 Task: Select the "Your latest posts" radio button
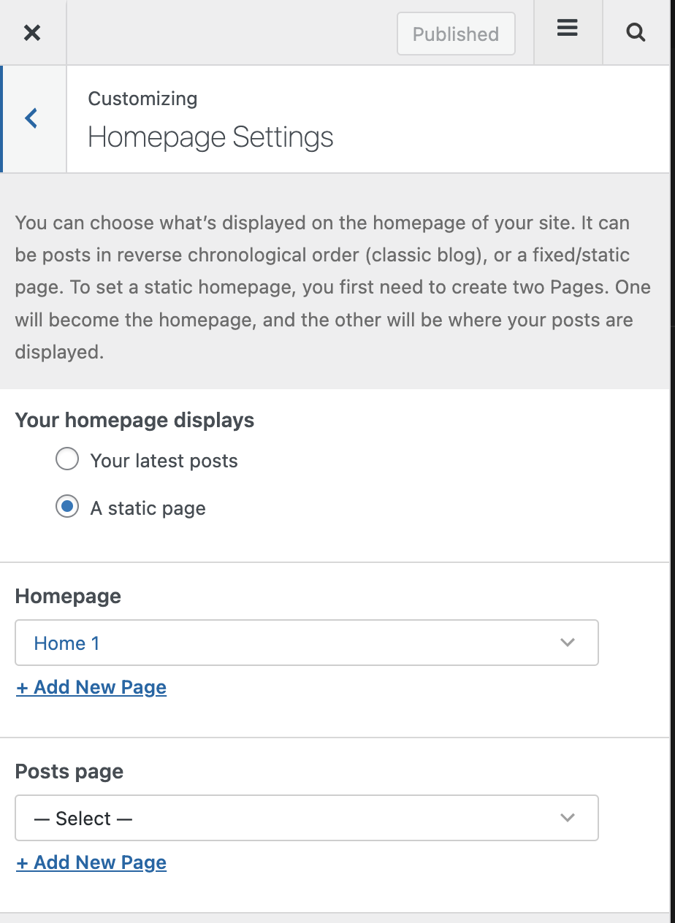[67, 460]
